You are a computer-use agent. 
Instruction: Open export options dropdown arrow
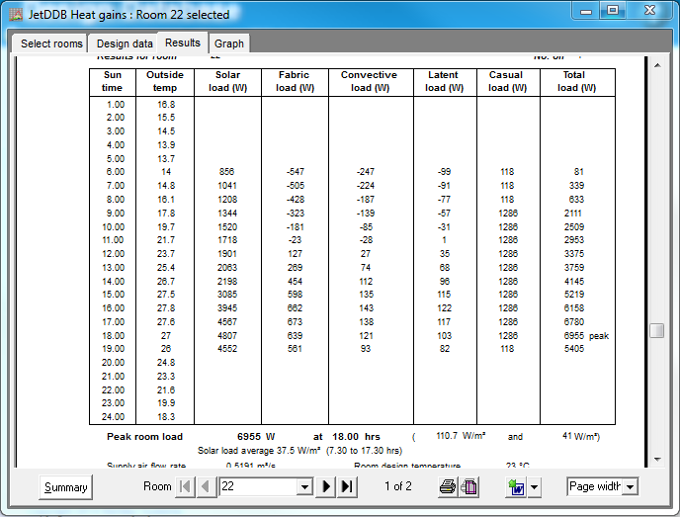535,487
